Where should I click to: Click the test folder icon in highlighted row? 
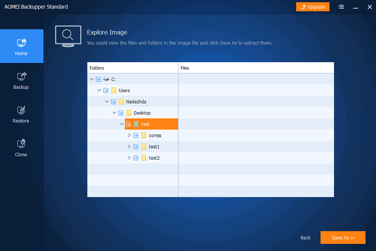[x=136, y=124]
